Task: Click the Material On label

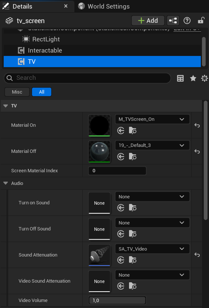Action: (x=23, y=125)
